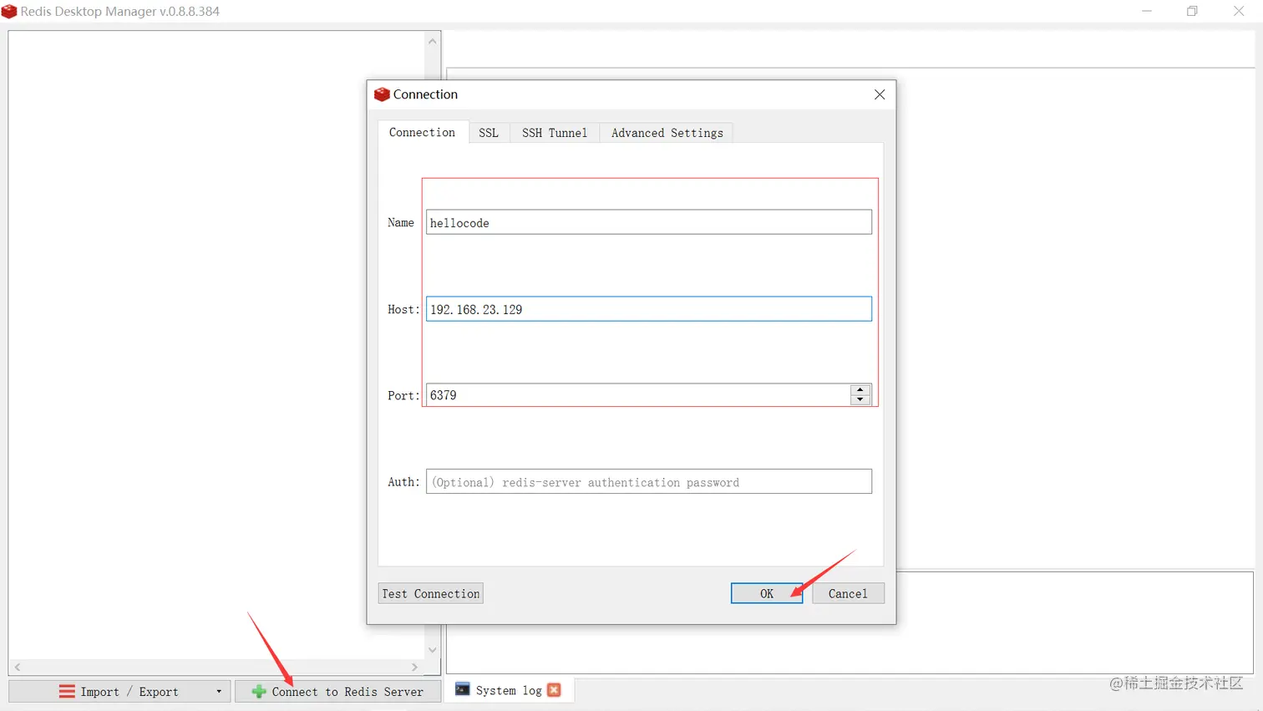
Task: Click the Import / Export hamburger icon
Action: pos(67,692)
